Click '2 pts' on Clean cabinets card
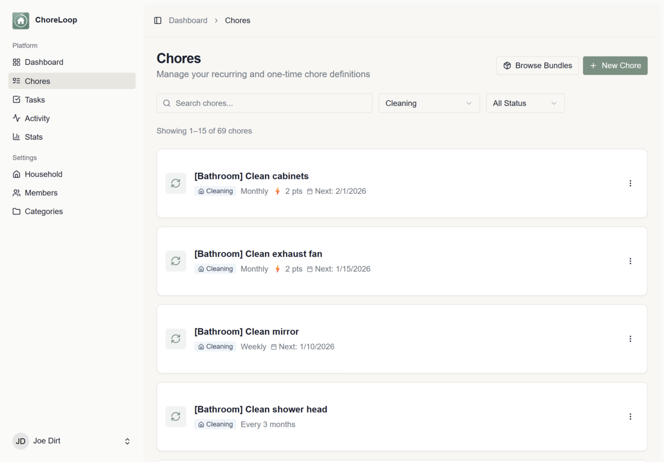This screenshot has height=462, width=664. tap(294, 191)
